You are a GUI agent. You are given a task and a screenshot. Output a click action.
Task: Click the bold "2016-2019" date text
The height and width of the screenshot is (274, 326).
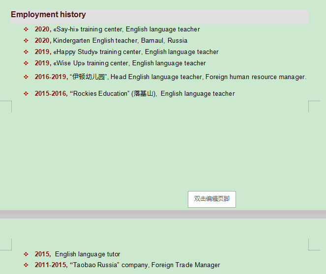51,77
